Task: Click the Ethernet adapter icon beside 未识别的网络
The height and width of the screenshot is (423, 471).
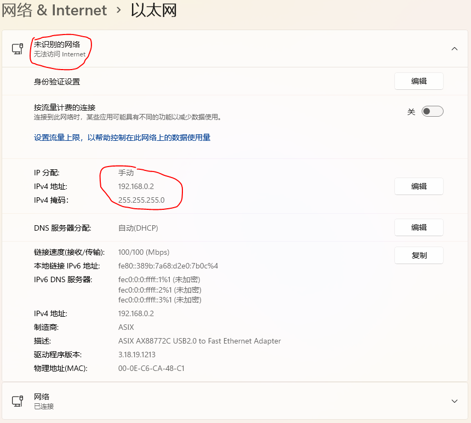Action: coord(16,48)
